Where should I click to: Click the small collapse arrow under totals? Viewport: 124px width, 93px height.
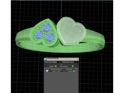coord(61,64)
